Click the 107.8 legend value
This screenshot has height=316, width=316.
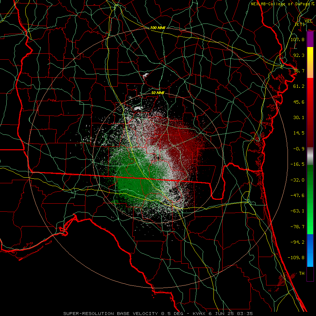pos(297,39)
